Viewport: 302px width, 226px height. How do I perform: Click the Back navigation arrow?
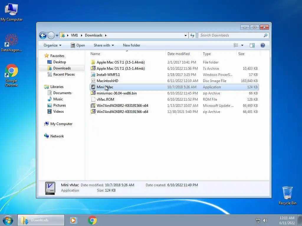(43, 35)
